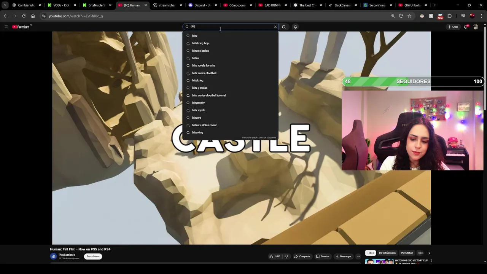Viewport: 487px width, 274px height.
Task: Reload the page with the refresh icon
Action: (x=24, y=16)
